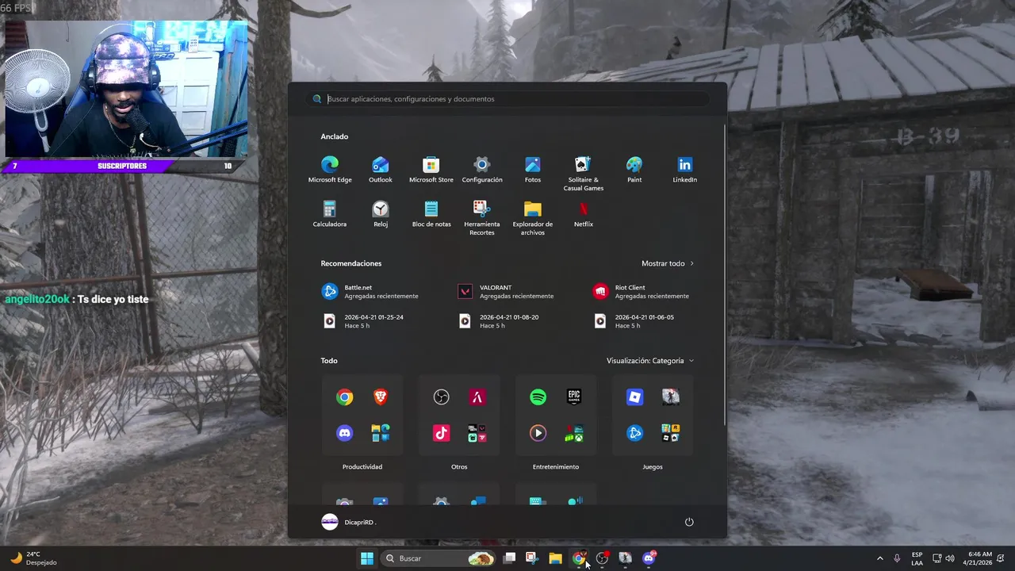Open the volume control in tray
This screenshot has width=1015, height=571.
tap(950, 558)
